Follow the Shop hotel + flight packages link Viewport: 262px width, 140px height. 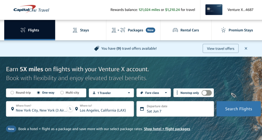click(167, 129)
